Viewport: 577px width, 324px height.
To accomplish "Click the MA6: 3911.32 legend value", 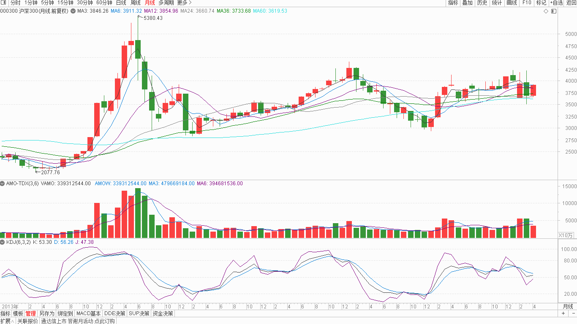I will click(x=126, y=11).
